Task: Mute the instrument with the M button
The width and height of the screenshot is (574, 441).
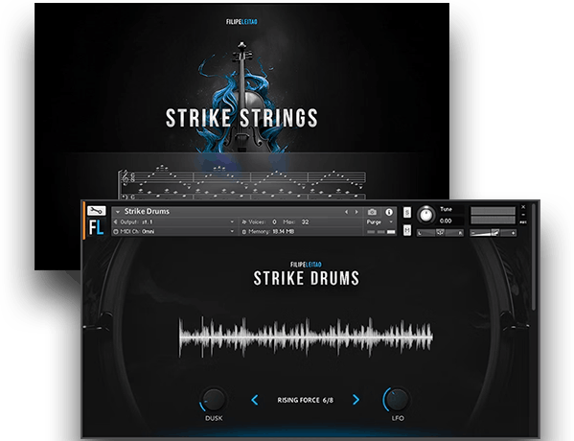Action: 407,230
